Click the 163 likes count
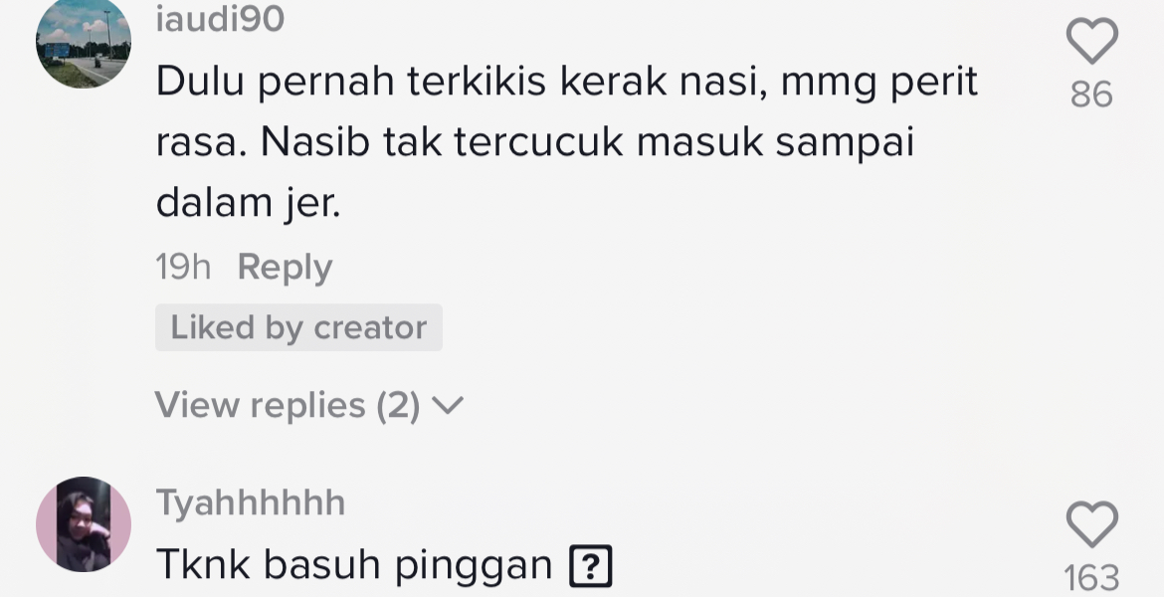Image resolution: width=1164 pixels, height=597 pixels. (1091, 577)
